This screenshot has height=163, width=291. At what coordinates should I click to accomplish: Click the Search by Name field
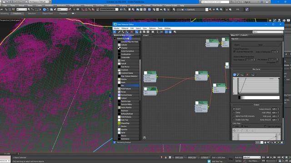[128, 38]
